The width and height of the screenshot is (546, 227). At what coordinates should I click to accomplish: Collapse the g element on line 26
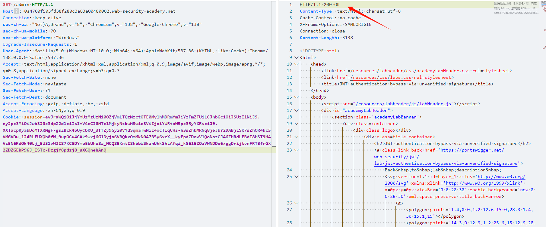tap(296, 203)
